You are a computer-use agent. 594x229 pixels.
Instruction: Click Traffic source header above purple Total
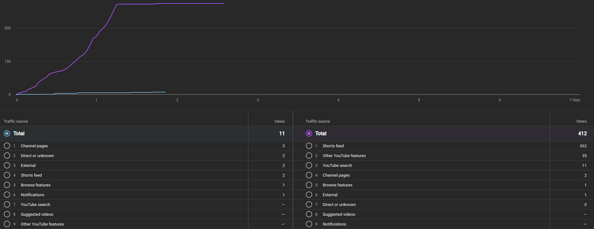[318, 121]
